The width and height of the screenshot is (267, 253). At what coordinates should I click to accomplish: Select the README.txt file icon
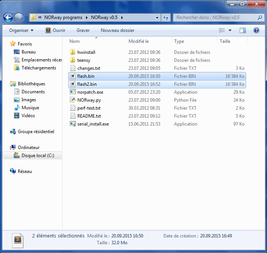coord(73,116)
